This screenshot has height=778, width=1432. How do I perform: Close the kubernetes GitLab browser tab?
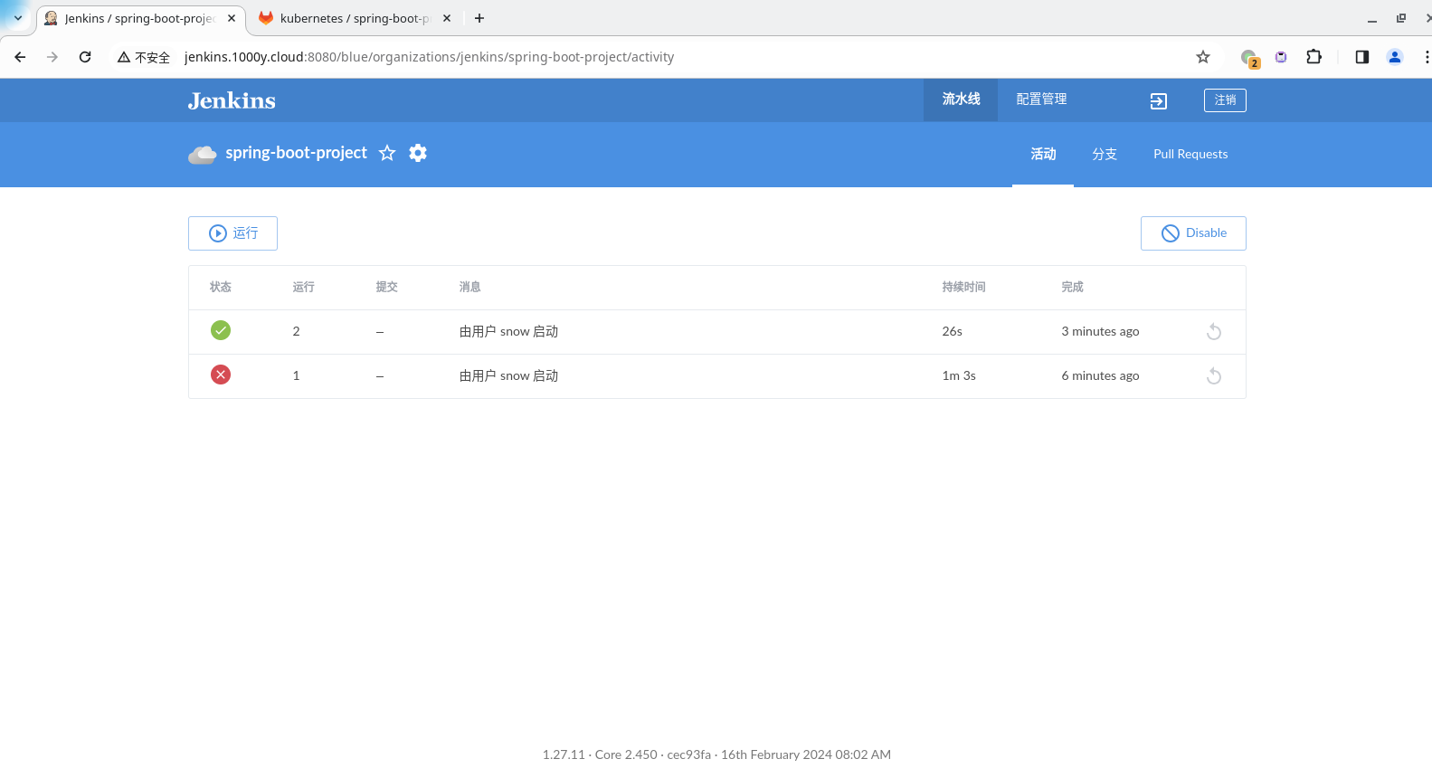pos(447,18)
